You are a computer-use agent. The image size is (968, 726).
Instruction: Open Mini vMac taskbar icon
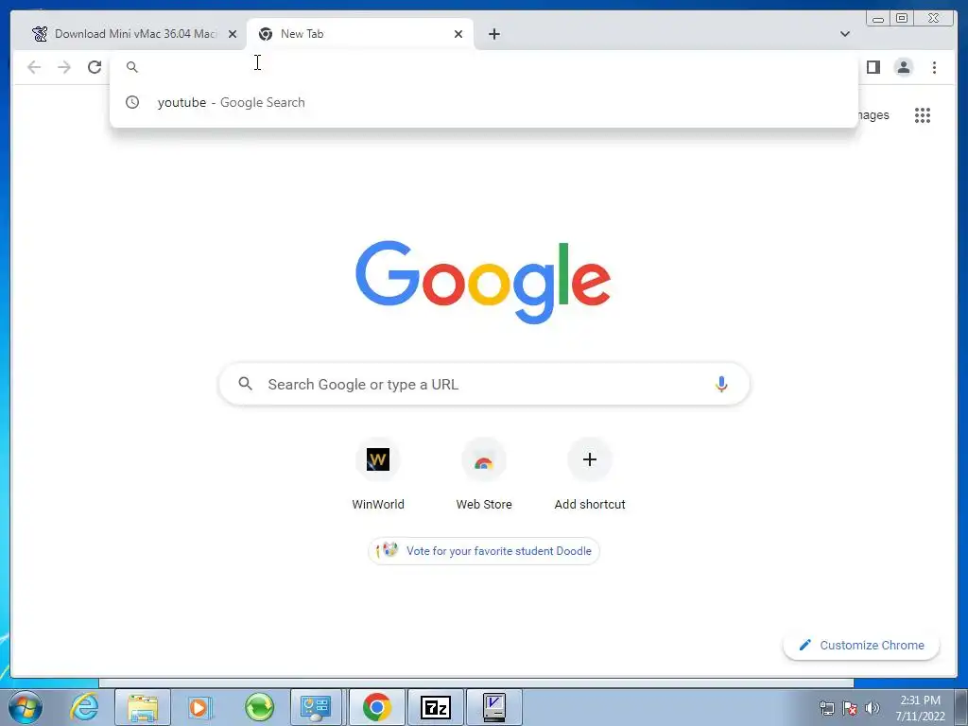[493, 707]
